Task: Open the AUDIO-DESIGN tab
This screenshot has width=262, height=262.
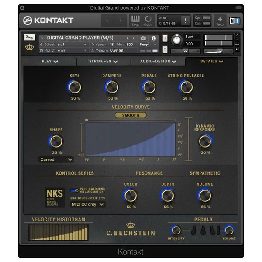Action: tap(158, 62)
